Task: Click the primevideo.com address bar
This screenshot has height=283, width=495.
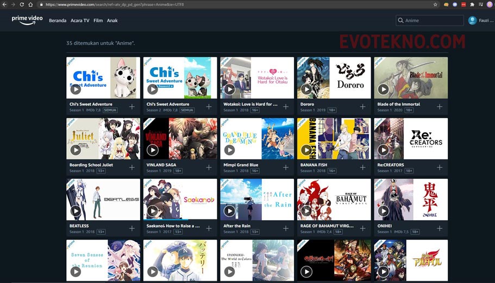Action: pos(239,4)
